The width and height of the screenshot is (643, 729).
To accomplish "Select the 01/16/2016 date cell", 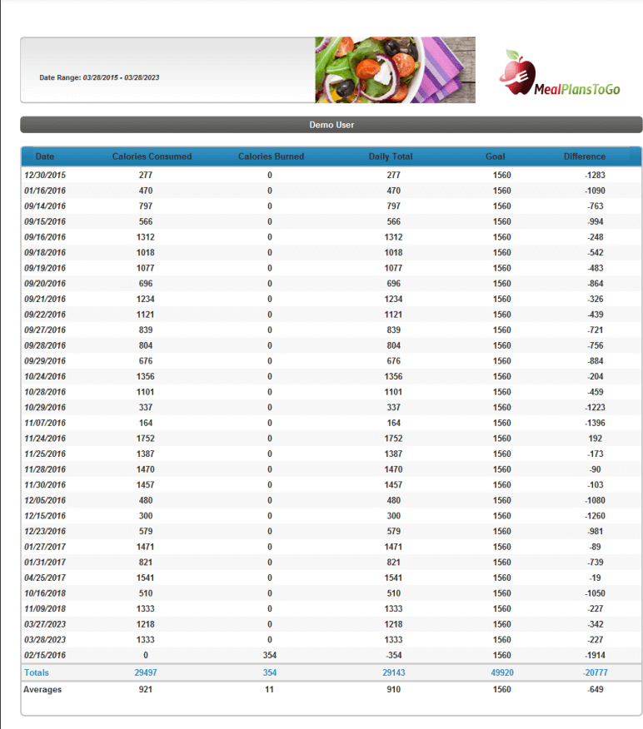I will (x=45, y=191).
